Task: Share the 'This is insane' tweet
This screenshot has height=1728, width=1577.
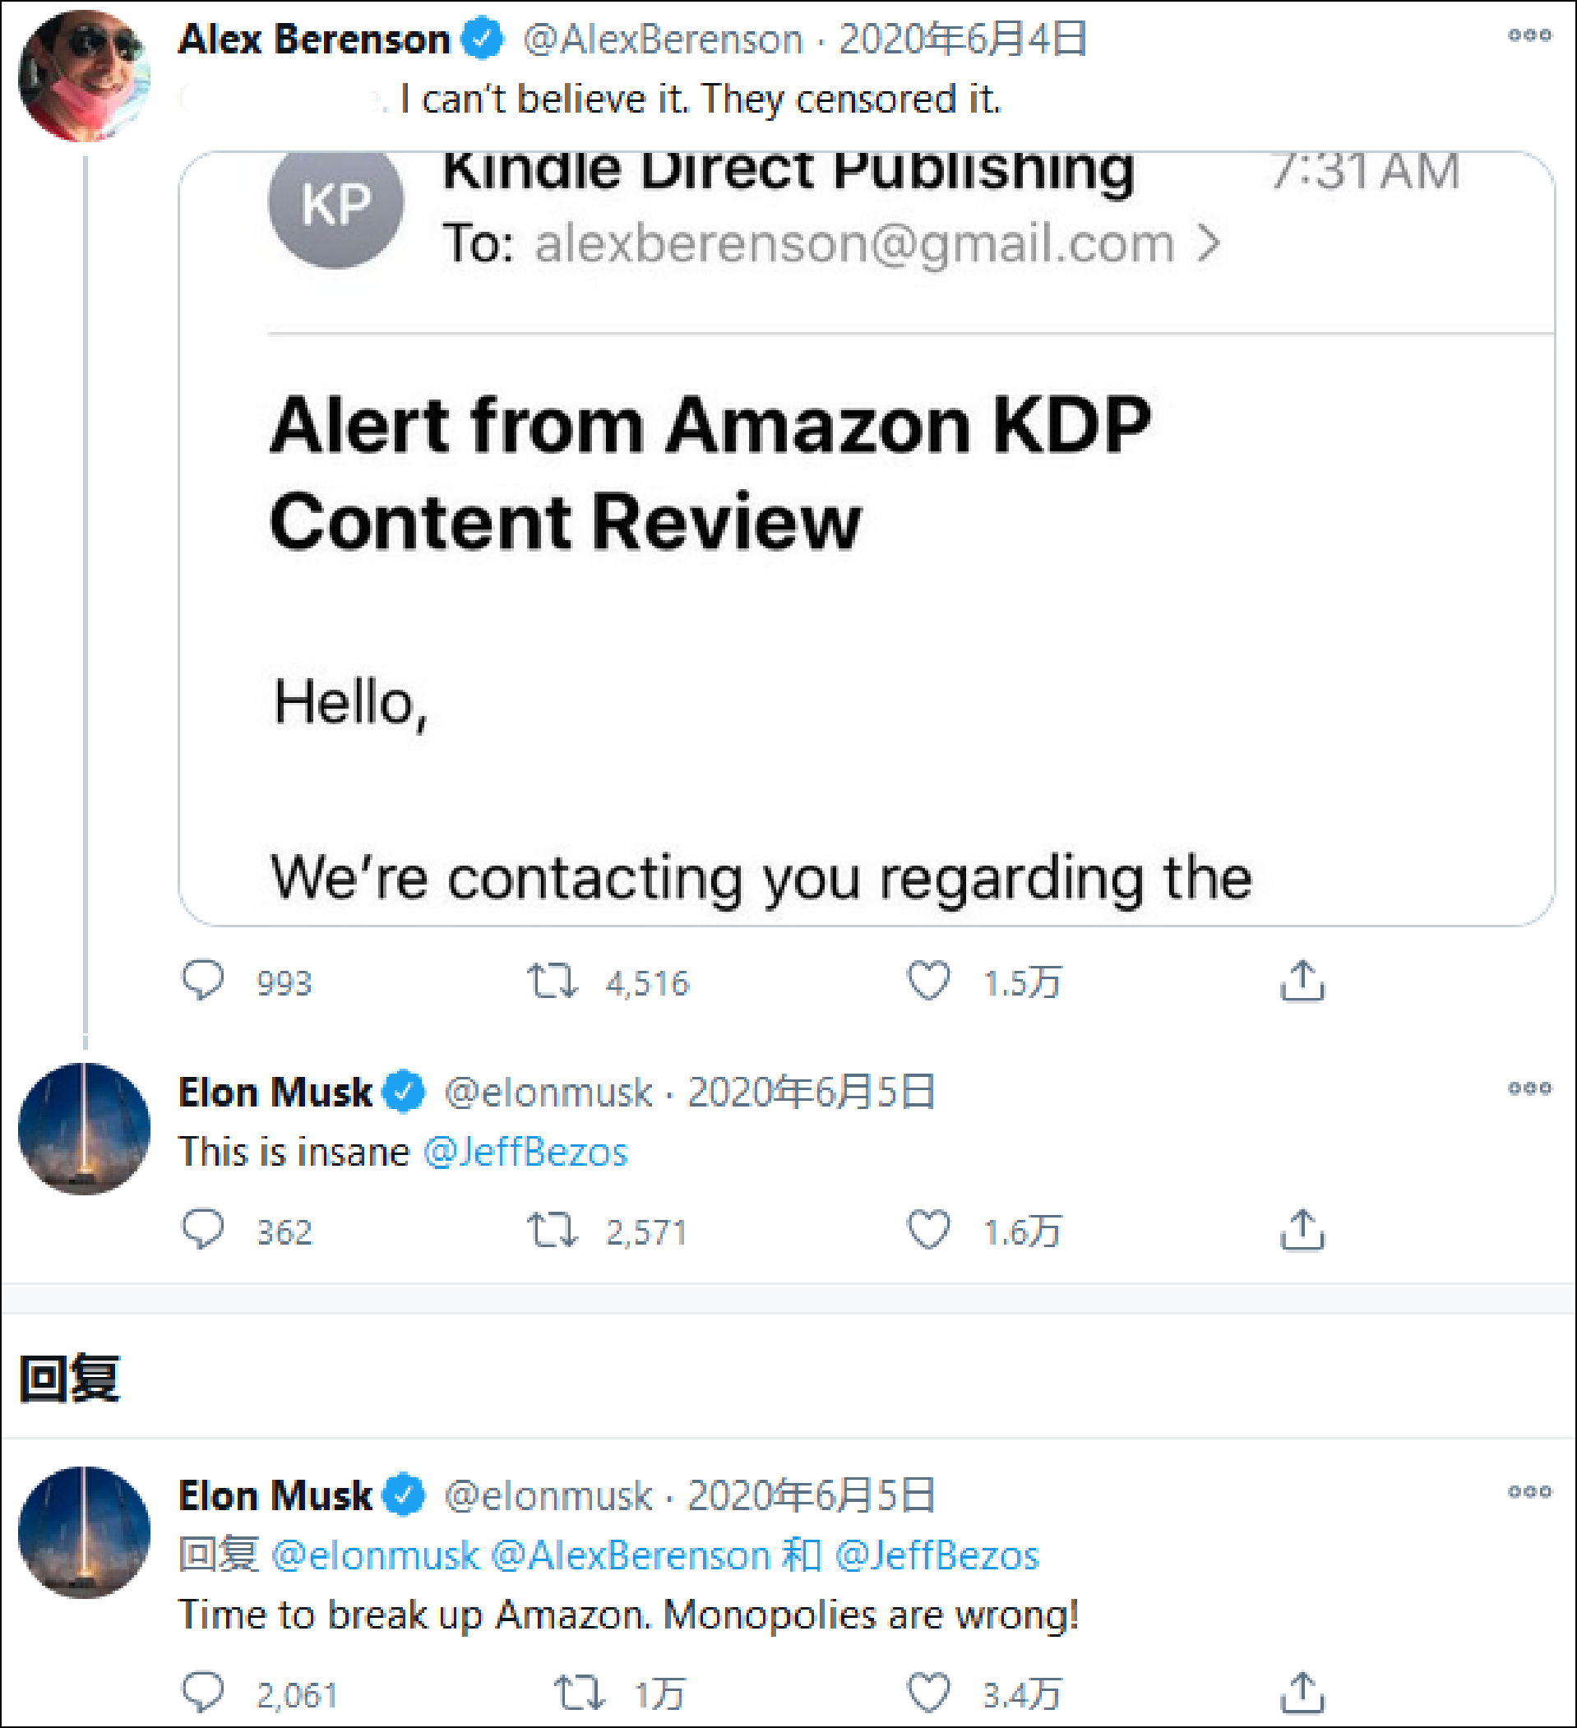Action: (1302, 1230)
